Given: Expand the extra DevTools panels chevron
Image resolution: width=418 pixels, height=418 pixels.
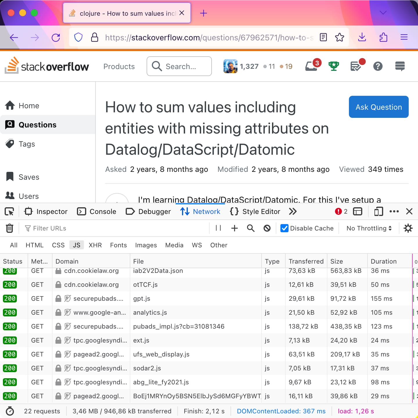Looking at the screenshot, I should (x=293, y=211).
